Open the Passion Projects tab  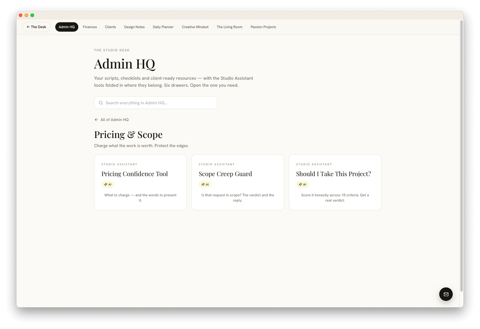point(263,27)
